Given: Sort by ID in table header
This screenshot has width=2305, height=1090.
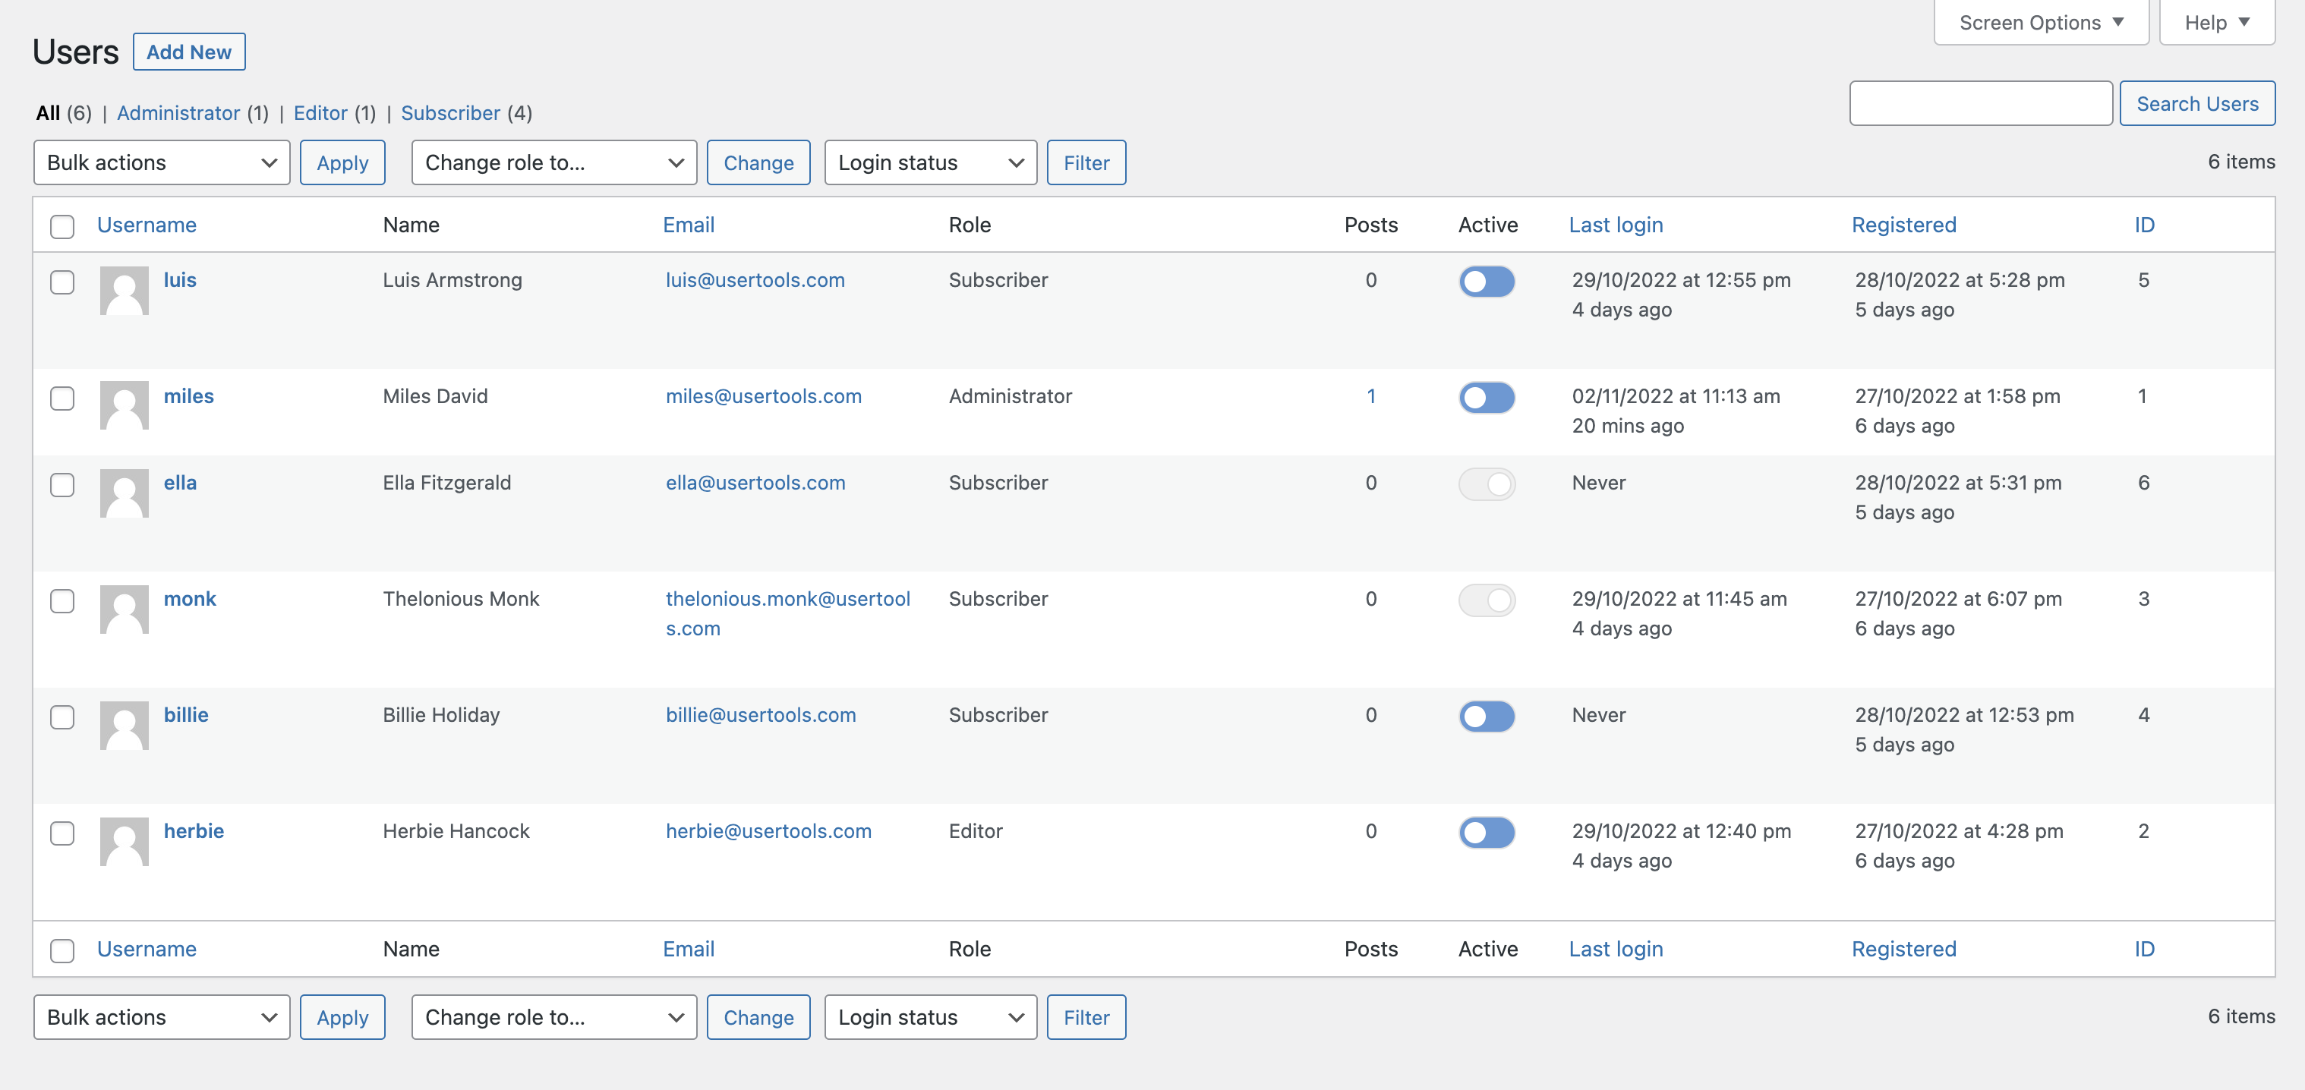Looking at the screenshot, I should click(x=2145, y=225).
